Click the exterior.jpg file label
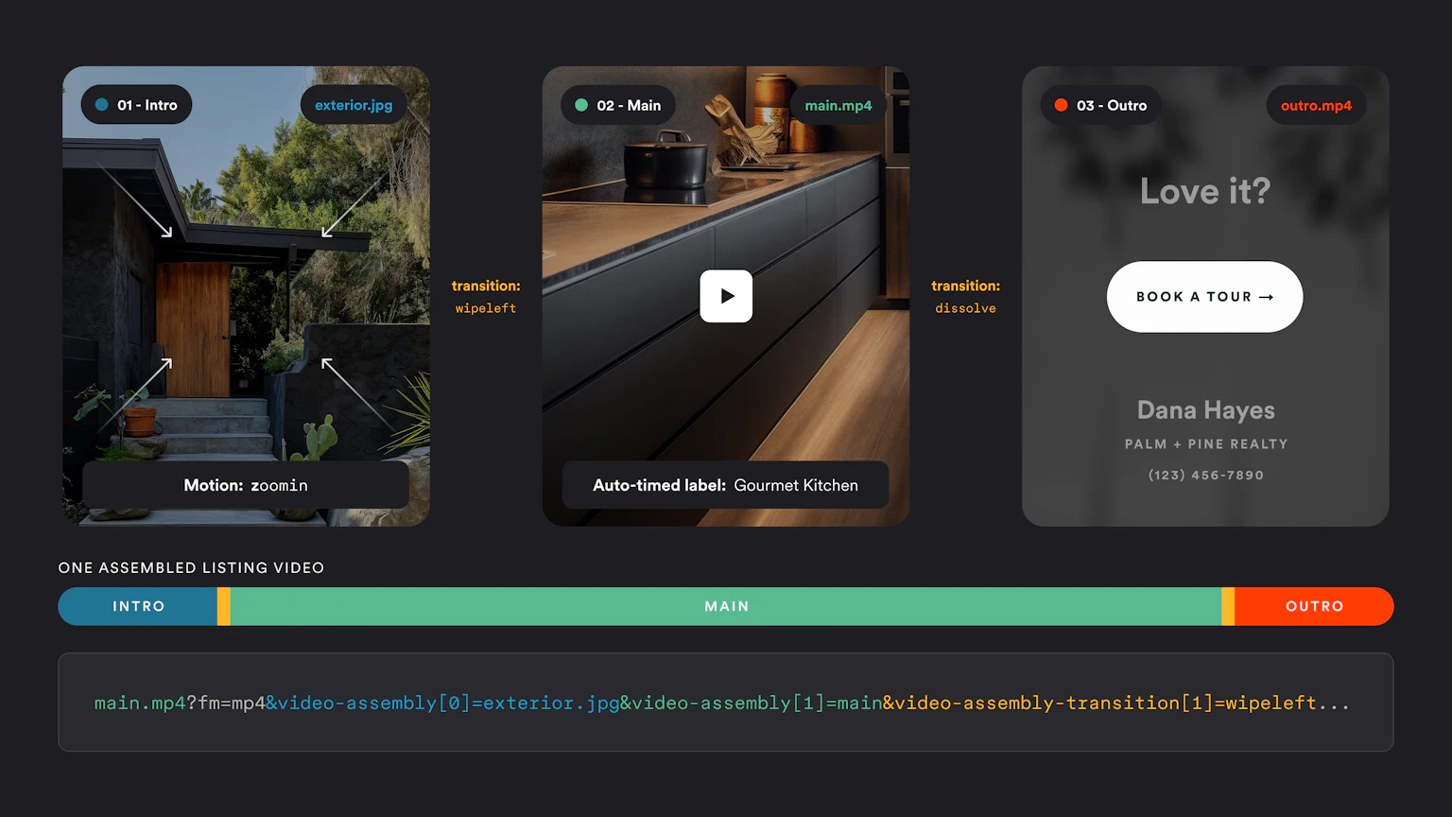The image size is (1452, 817). (354, 105)
